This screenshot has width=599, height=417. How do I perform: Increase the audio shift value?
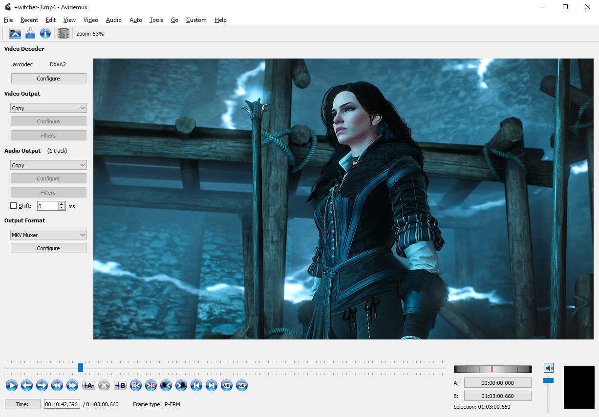62,204
